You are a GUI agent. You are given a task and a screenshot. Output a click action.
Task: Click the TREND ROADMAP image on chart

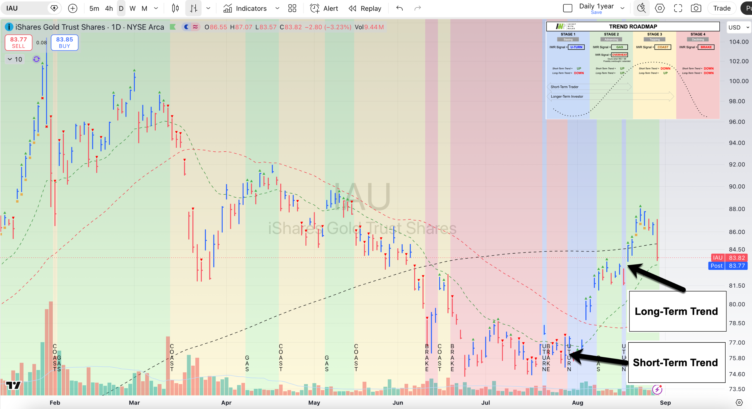(x=633, y=70)
